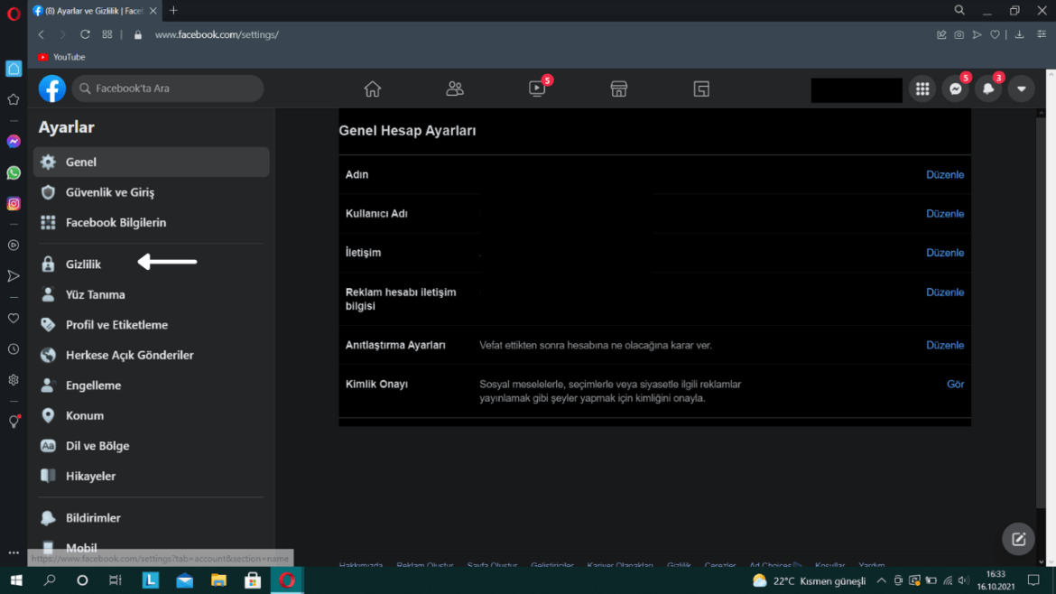The height and width of the screenshot is (594, 1056).
Task: Open Instagram in Opera sidebar
Action: 14,204
